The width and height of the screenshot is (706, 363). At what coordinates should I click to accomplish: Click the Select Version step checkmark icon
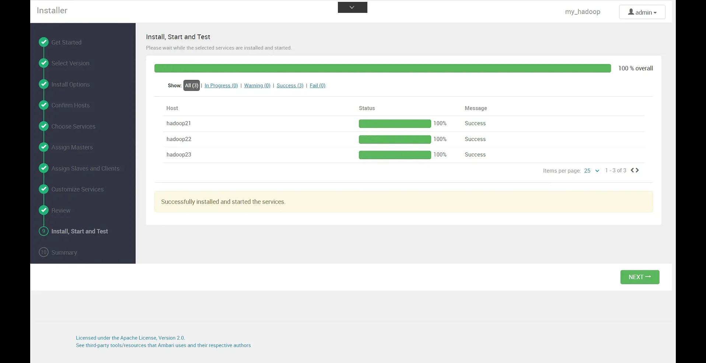tap(43, 63)
